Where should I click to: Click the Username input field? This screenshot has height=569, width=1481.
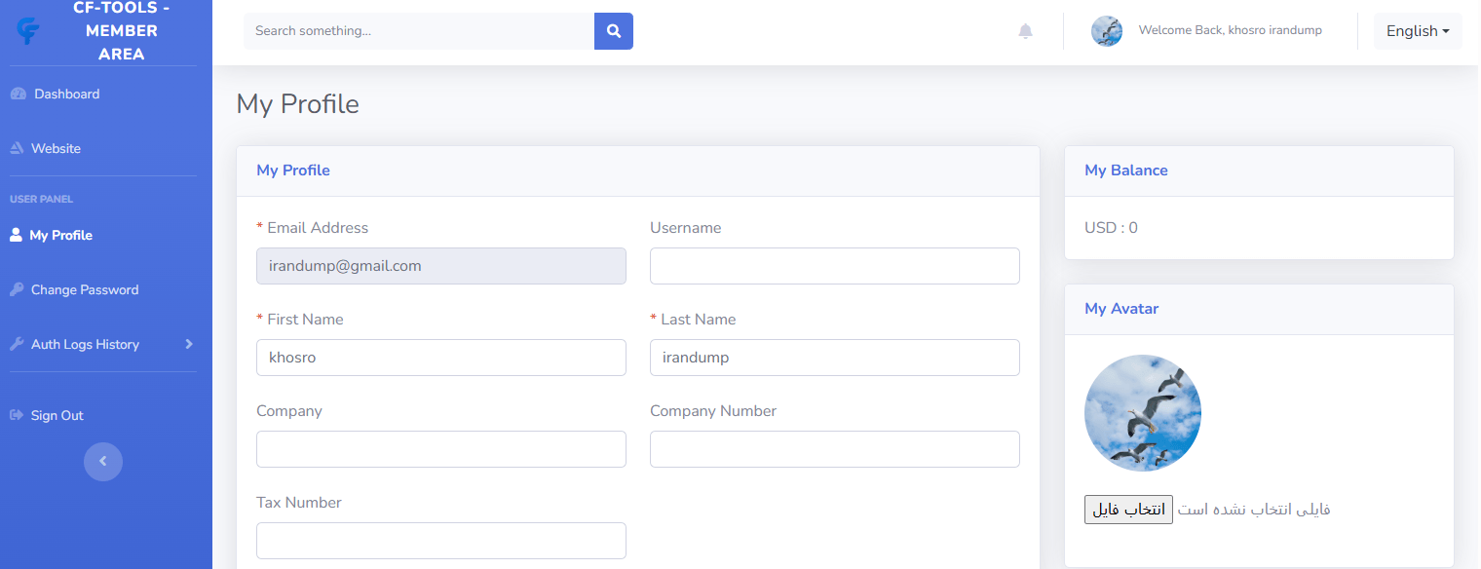click(x=834, y=266)
